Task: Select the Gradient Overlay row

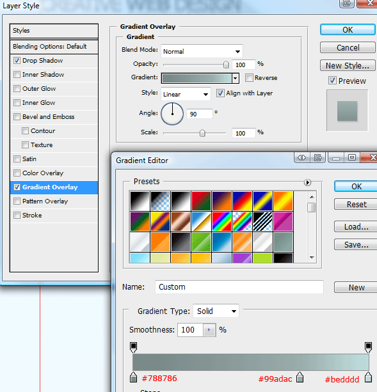Action: pyautogui.click(x=54, y=187)
